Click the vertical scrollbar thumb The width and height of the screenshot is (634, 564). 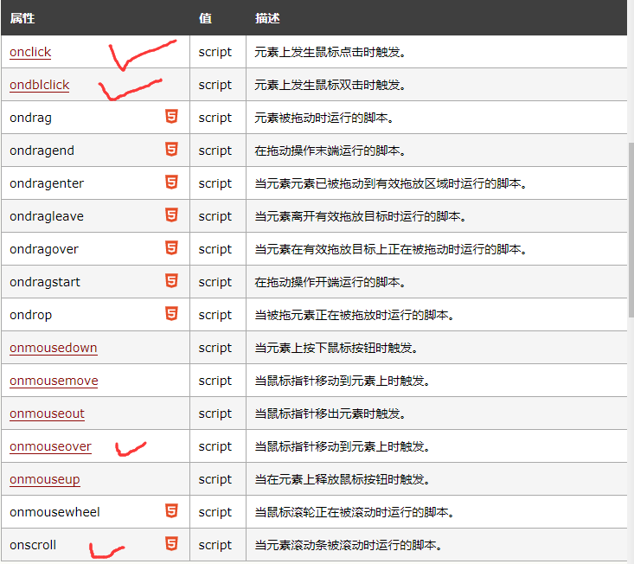coord(631,229)
